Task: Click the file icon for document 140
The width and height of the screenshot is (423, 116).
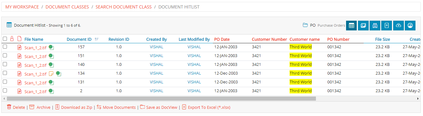Action: pos(19,65)
